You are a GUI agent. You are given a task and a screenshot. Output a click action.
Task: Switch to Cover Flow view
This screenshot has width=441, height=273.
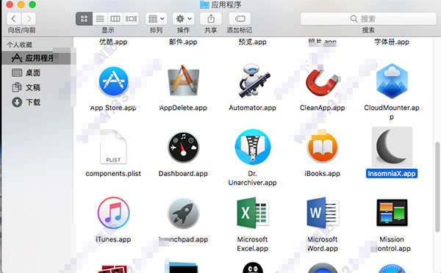pos(131,19)
